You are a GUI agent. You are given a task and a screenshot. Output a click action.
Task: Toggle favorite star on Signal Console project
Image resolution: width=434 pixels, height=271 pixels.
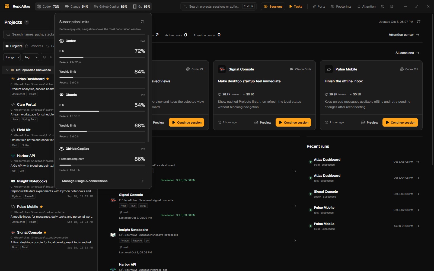[45, 233]
